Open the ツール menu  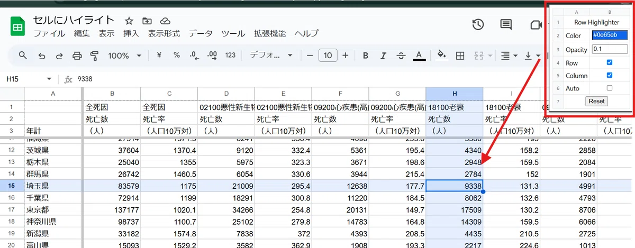(233, 33)
